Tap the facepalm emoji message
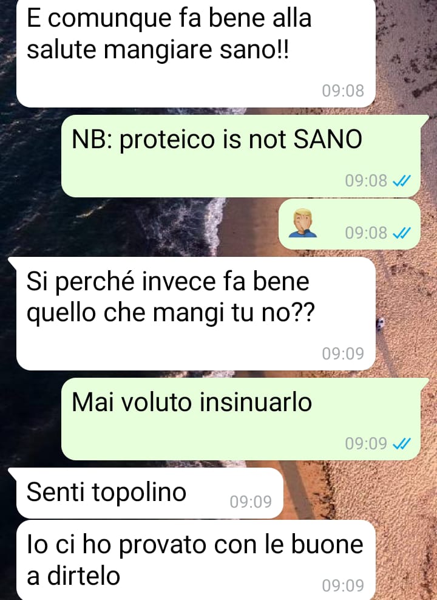The image size is (437, 600). 349,224
